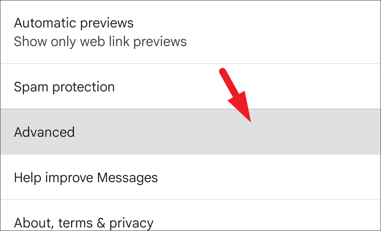Open About, terms & privacy

(190, 215)
